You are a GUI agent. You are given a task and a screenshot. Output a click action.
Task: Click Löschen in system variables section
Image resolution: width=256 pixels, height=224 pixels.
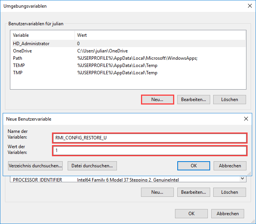229,192
